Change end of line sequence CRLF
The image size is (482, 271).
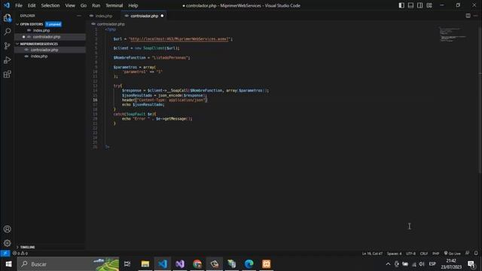coord(424,253)
